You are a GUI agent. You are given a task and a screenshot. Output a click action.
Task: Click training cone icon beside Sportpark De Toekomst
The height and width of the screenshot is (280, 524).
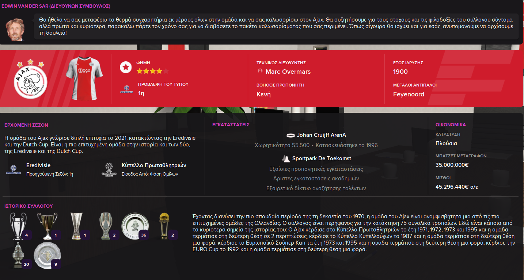point(286,159)
